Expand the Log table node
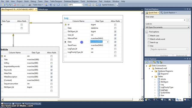The image size is (192, 108). [x=155, y=85]
